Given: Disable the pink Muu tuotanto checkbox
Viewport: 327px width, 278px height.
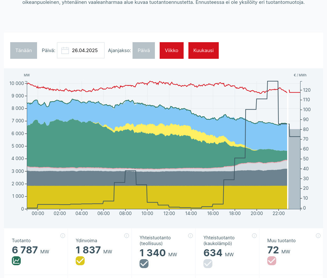Looking at the screenshot, I should [272, 261].
